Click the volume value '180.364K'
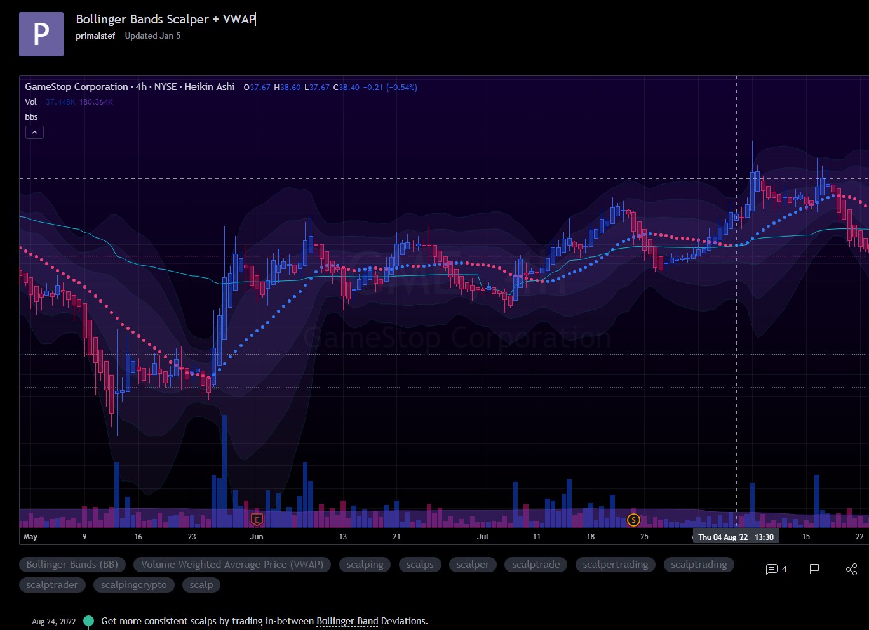Screen dimensions: 869x630 pos(96,102)
